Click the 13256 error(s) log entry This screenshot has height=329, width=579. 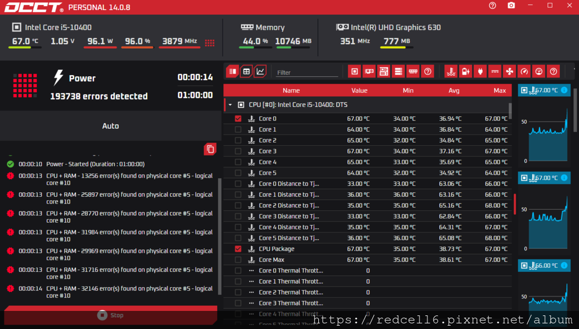tap(110, 179)
